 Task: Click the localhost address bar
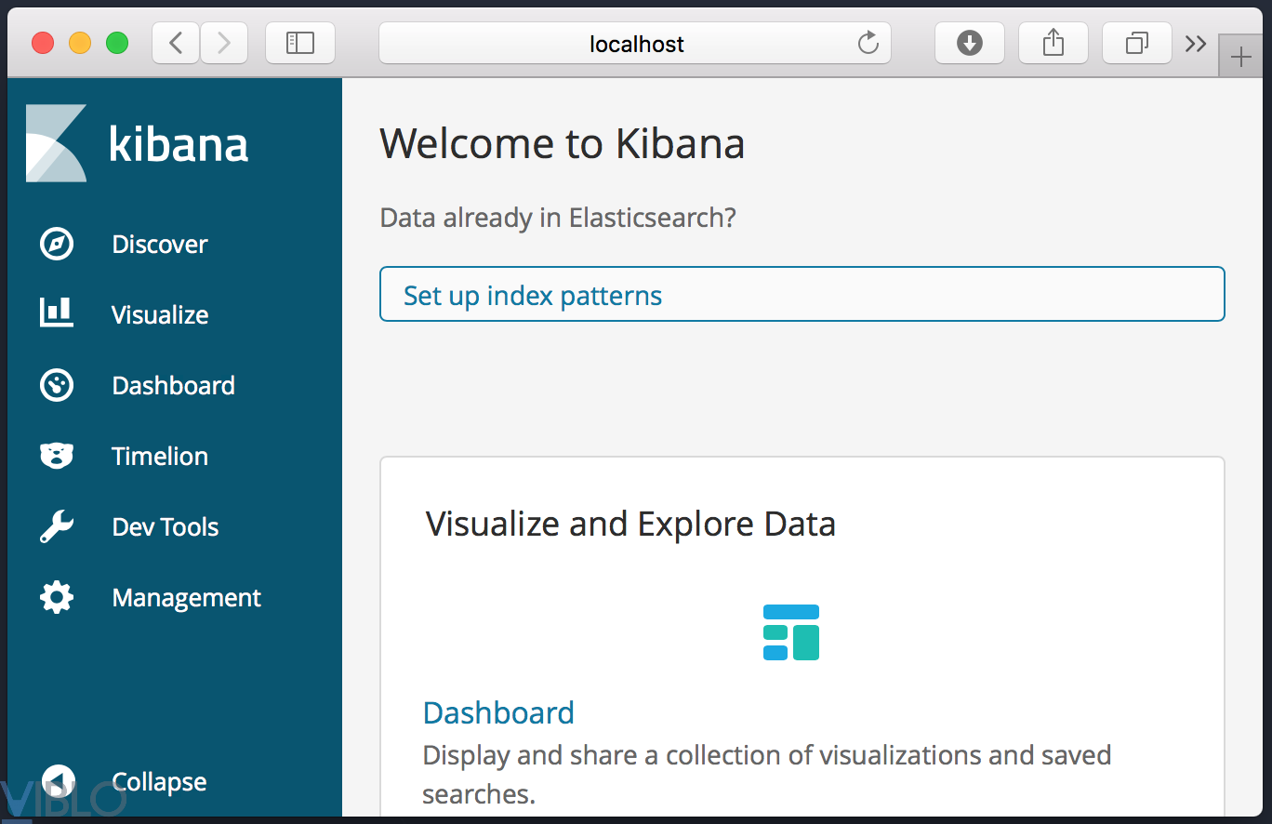click(636, 44)
